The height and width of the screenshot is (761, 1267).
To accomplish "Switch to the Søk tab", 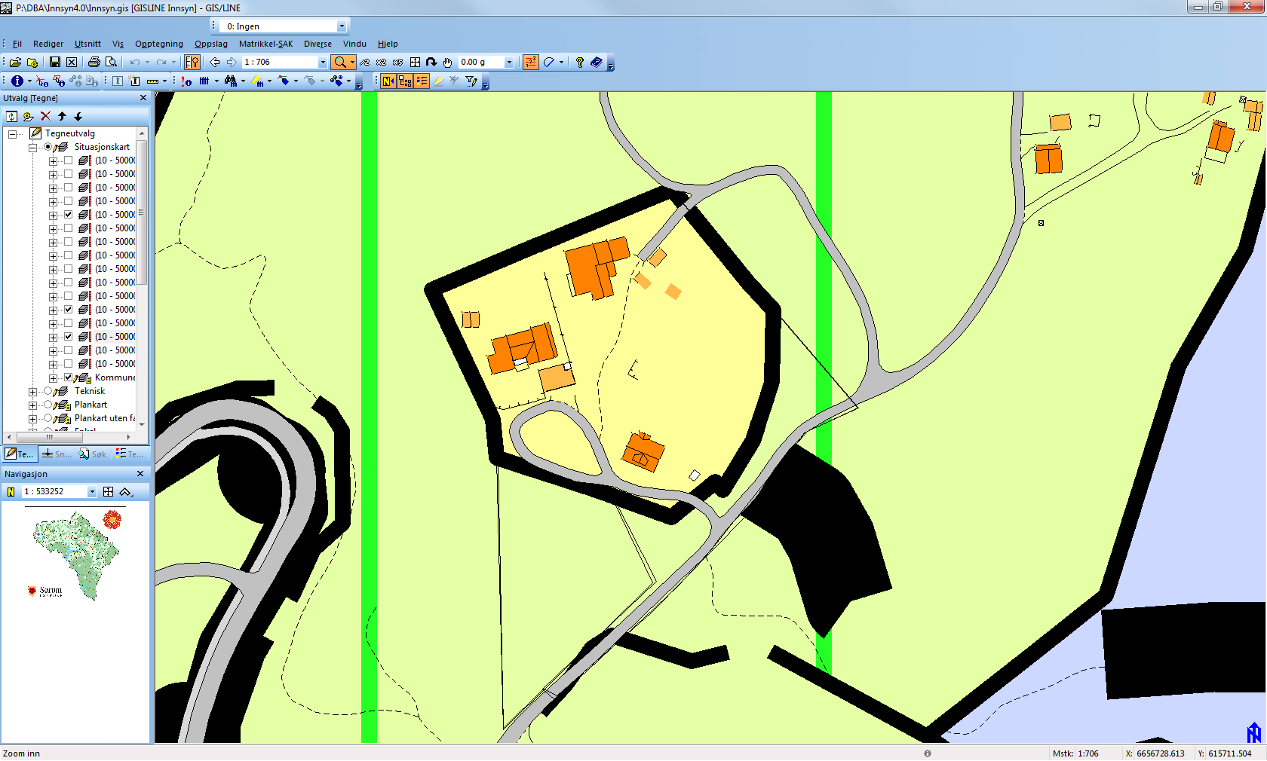I will click(93, 454).
